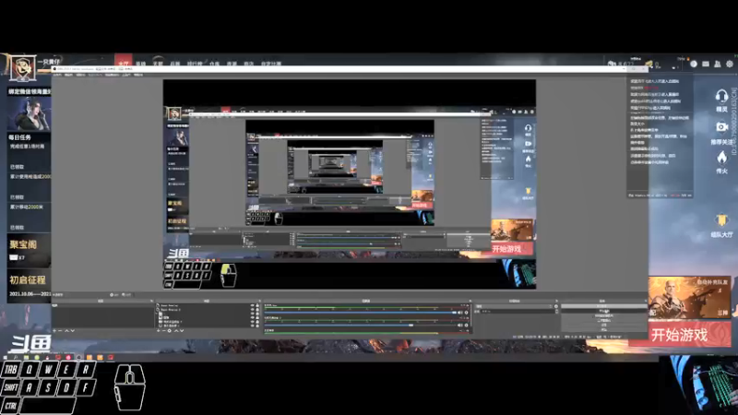Move scene down in OBS Scenes panel

(72, 331)
